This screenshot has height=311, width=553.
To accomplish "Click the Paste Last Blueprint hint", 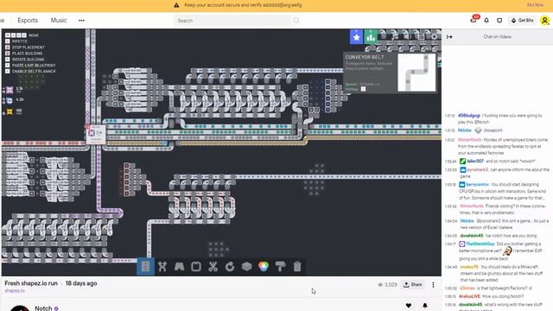I will pyautogui.click(x=30, y=66).
